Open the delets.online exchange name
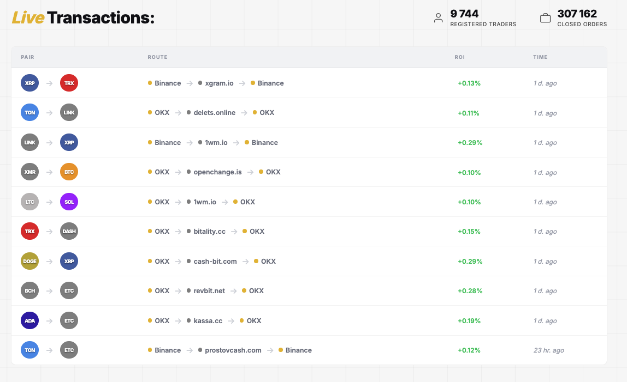 click(x=214, y=113)
